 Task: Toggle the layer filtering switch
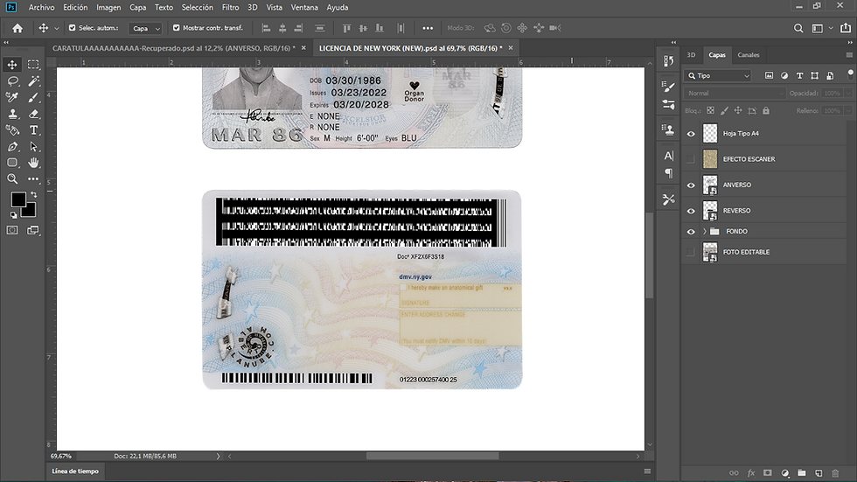850,73
